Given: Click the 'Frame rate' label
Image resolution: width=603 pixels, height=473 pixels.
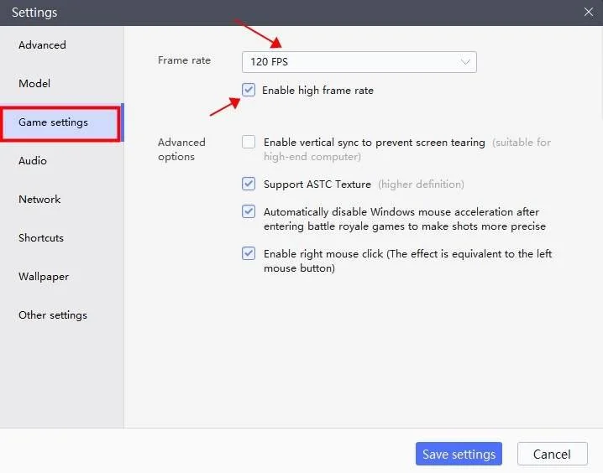Looking at the screenshot, I should [184, 60].
